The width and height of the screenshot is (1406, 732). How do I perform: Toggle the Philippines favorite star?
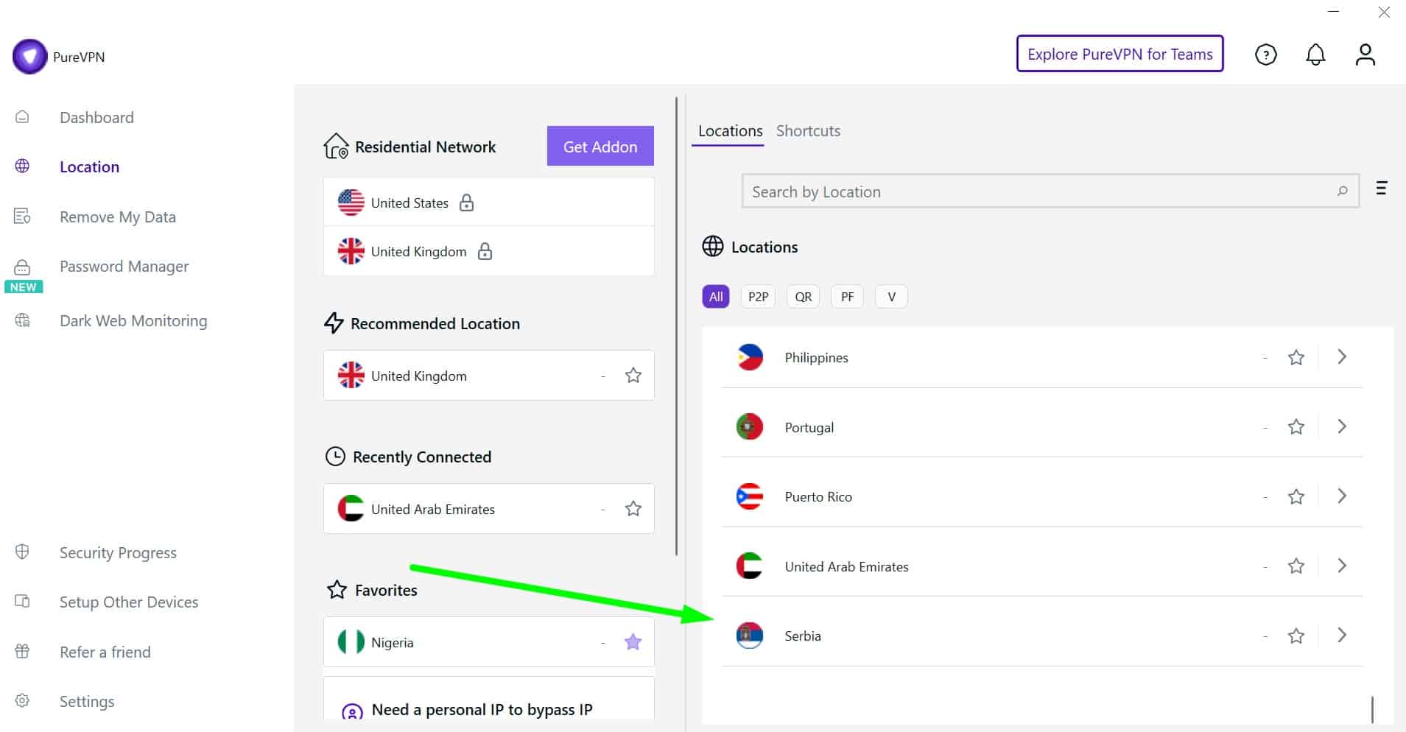1296,357
